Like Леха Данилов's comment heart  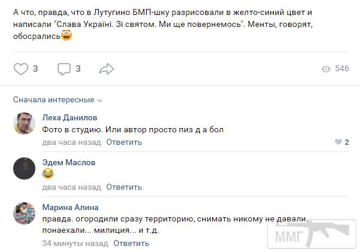338,142
